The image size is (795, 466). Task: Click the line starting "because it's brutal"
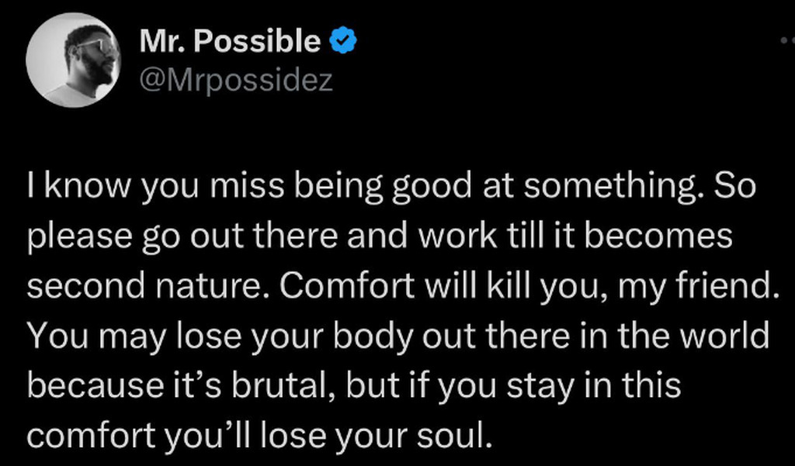[353, 385]
